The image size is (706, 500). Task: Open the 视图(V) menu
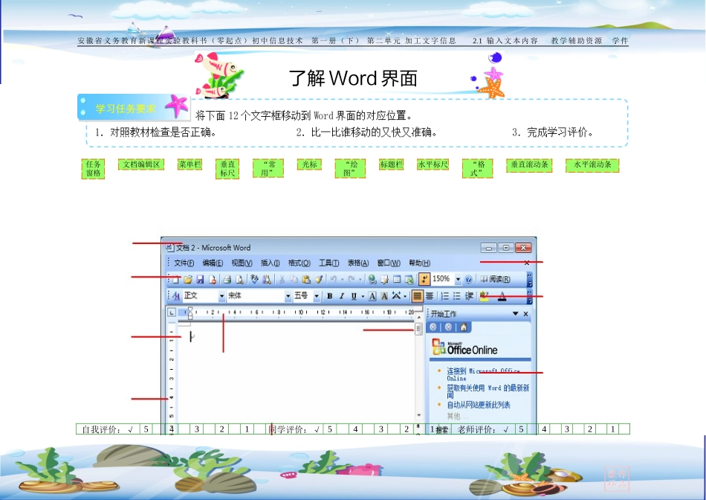point(242,263)
